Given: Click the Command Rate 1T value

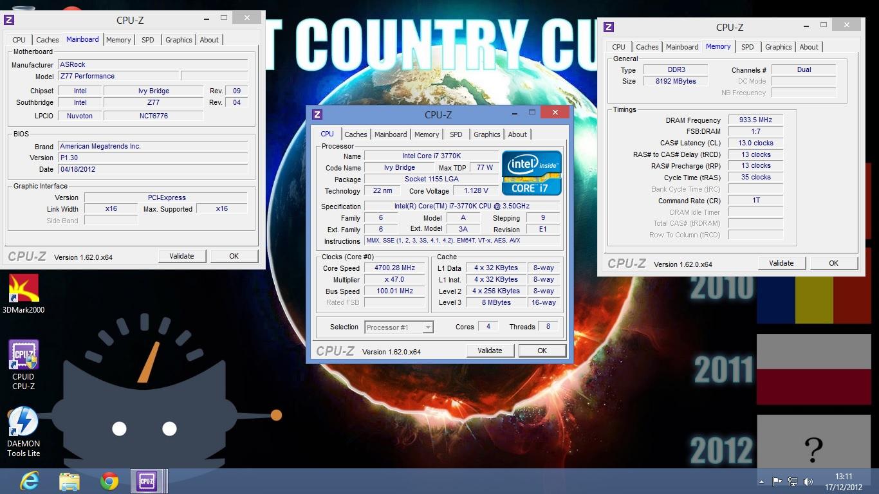Looking at the screenshot, I should (755, 201).
